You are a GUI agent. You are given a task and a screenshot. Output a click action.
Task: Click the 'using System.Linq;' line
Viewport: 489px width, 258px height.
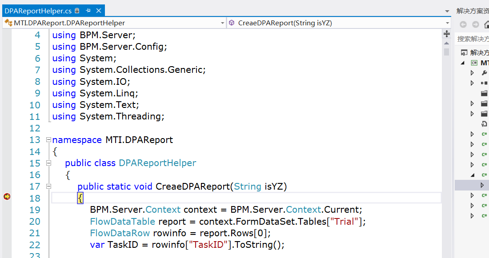(x=95, y=93)
